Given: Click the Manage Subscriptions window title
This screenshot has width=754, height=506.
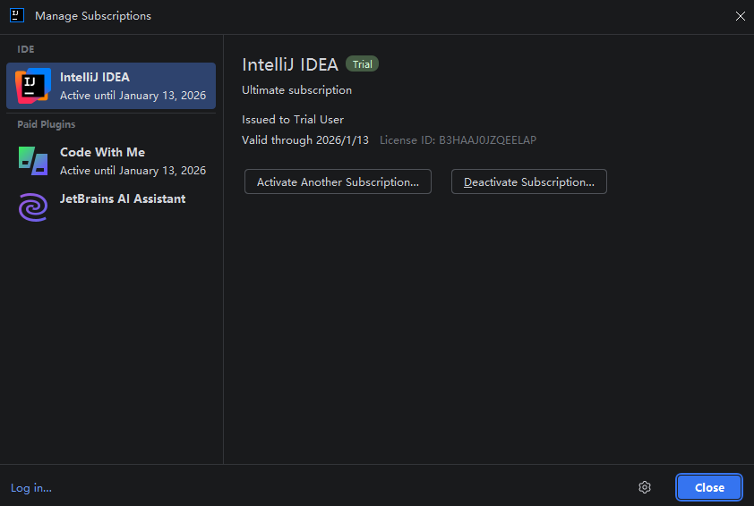Looking at the screenshot, I should (93, 16).
